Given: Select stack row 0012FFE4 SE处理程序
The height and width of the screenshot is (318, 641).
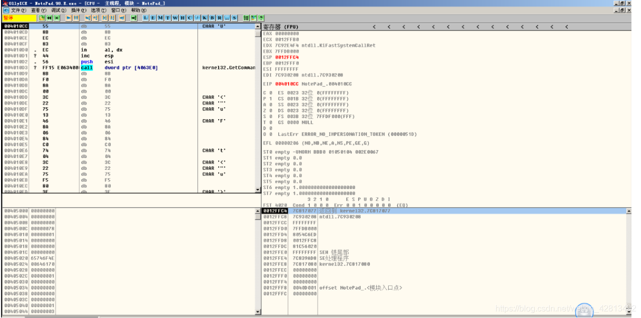Looking at the screenshot, I should point(444,258).
